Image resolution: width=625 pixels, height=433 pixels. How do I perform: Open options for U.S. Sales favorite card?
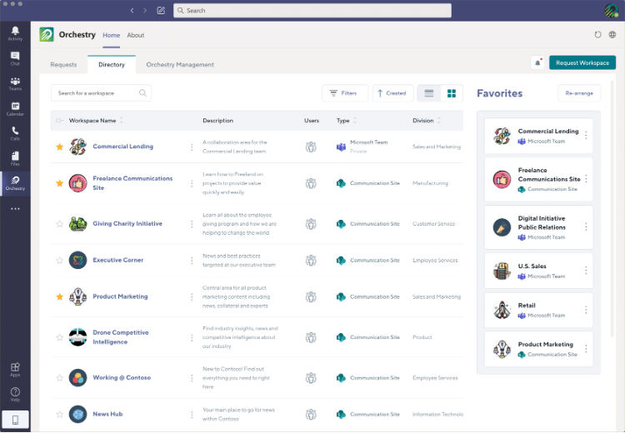click(x=586, y=271)
